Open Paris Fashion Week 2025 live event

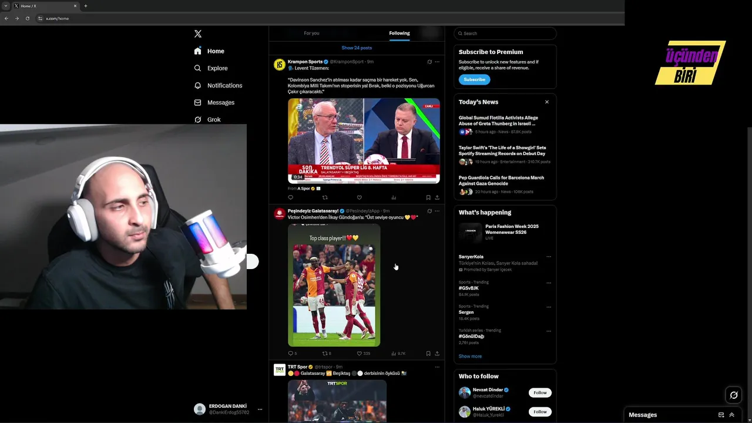pos(505,232)
